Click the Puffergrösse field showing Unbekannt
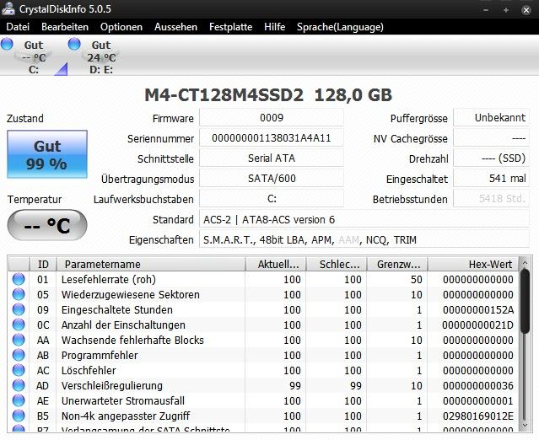The height and width of the screenshot is (440, 539). 492,118
